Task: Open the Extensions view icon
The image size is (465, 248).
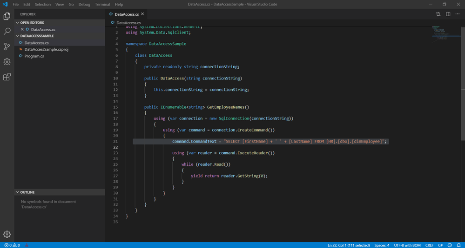Action: (7, 77)
